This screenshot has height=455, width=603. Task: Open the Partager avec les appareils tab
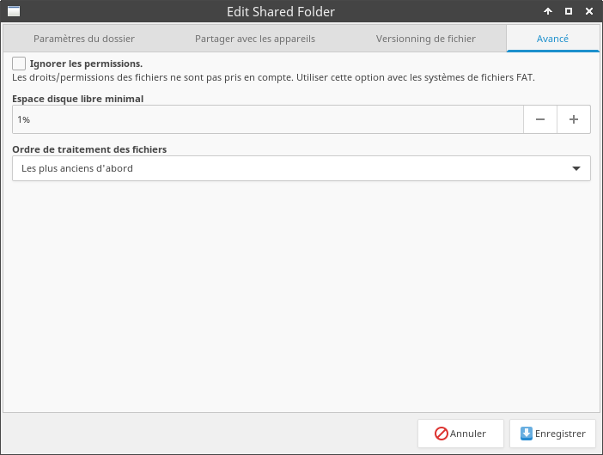click(x=255, y=39)
